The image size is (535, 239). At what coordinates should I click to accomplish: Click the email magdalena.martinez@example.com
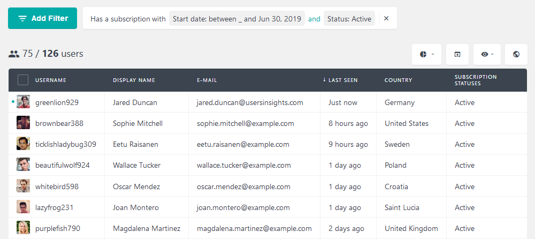(x=254, y=228)
